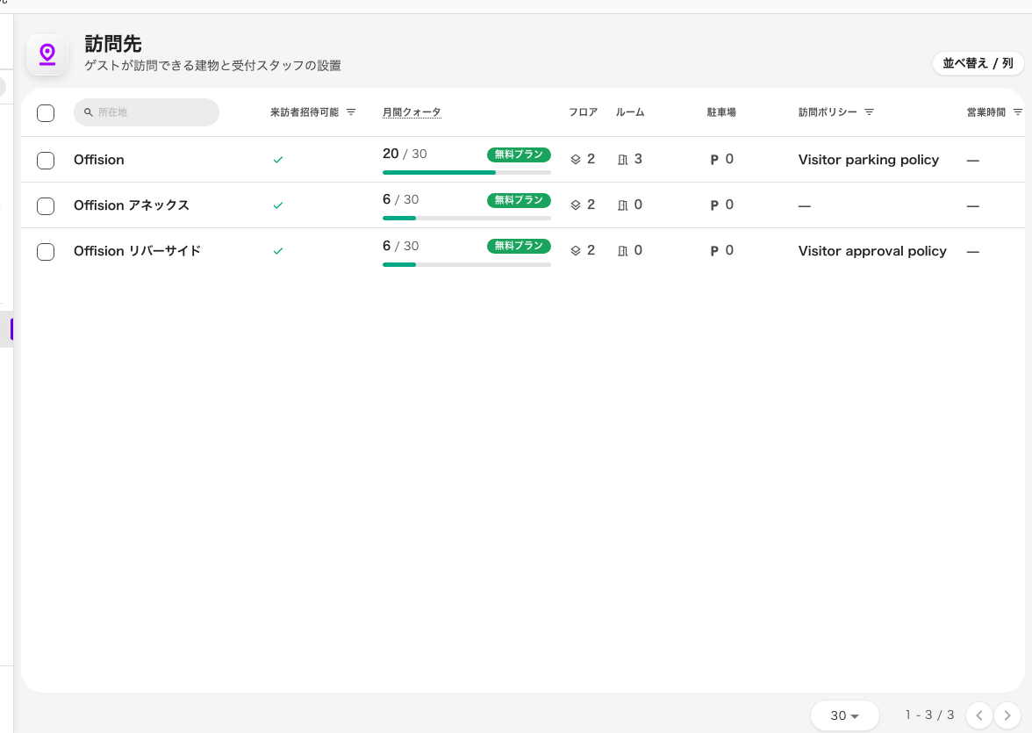
Task: Select the Offision アネックス location name
Action: click(132, 205)
